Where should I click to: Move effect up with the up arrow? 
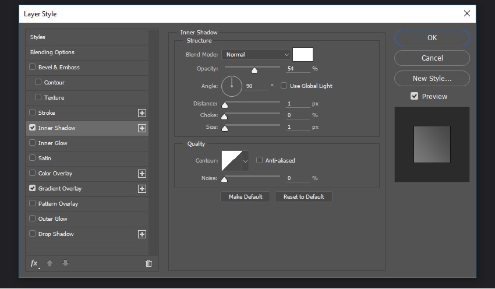pos(50,263)
